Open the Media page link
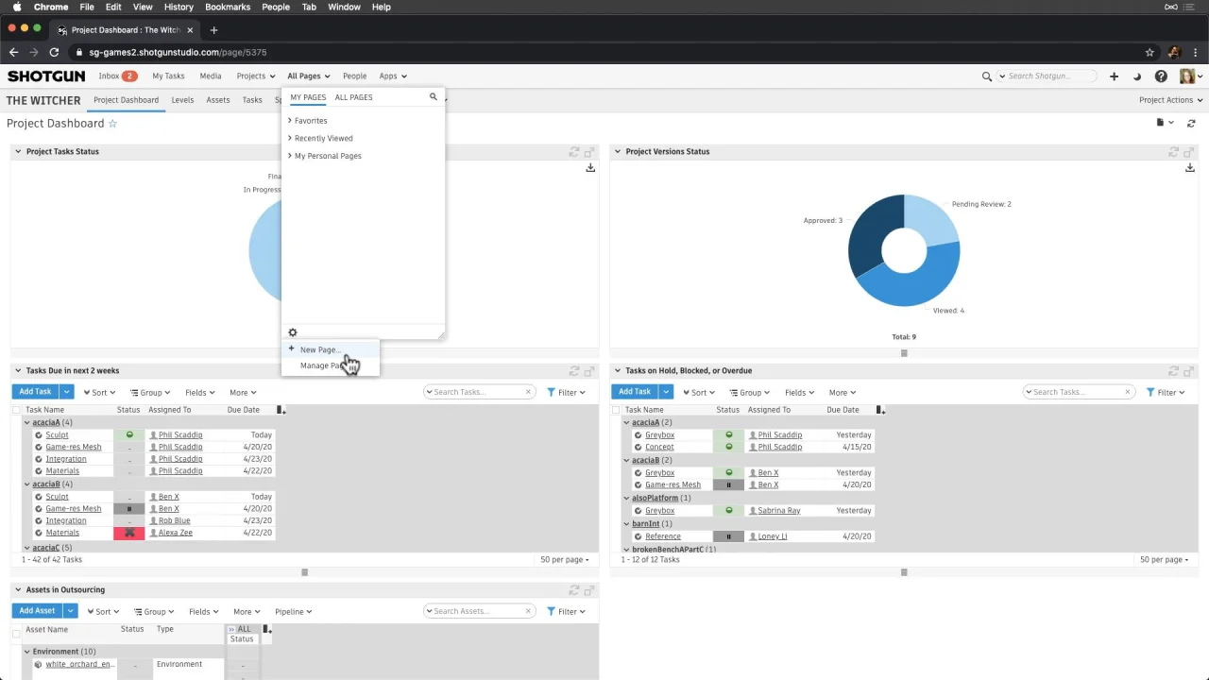The image size is (1209, 680). (211, 76)
